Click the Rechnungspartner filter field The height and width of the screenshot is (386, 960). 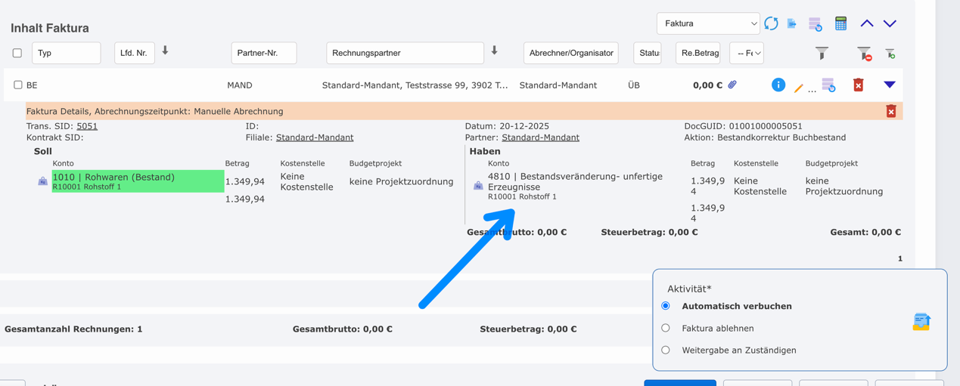pos(405,53)
